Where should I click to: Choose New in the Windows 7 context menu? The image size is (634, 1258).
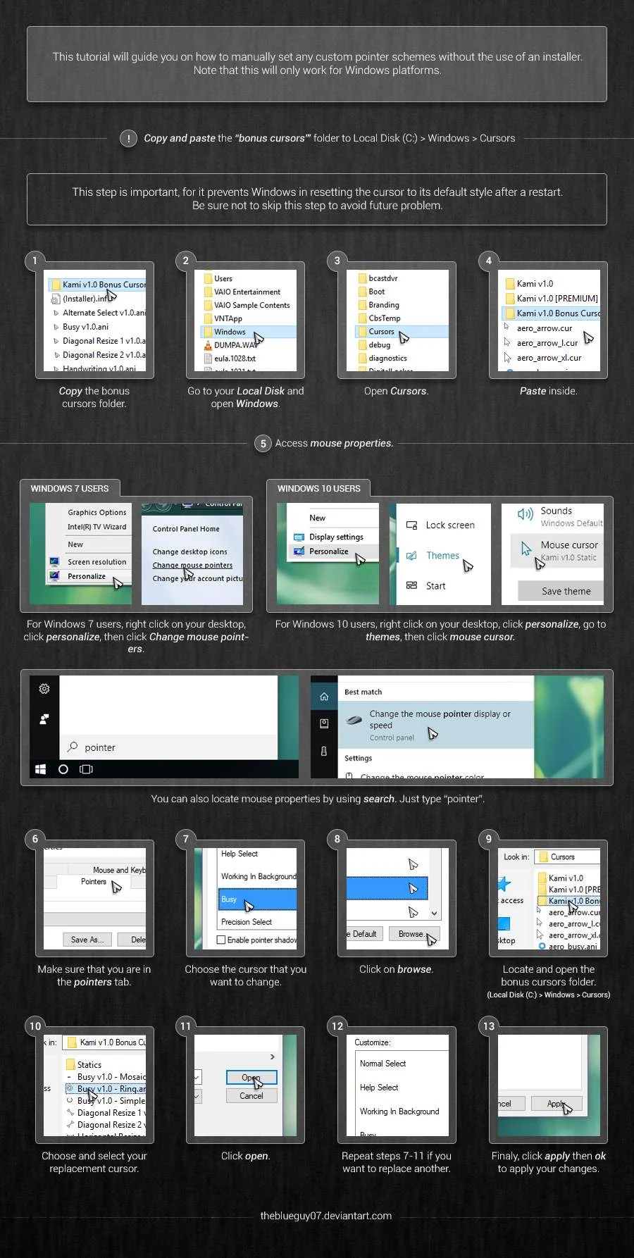click(75, 544)
